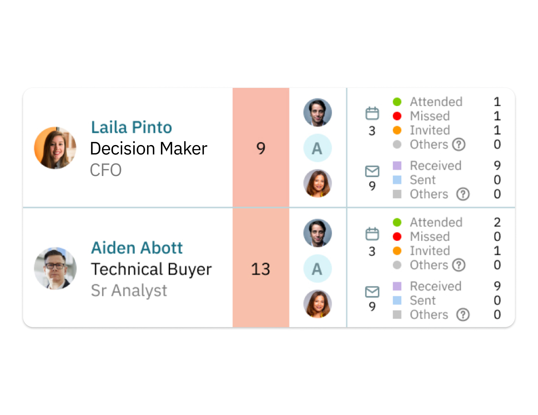Image resolution: width=538 pixels, height=415 pixels.
Task: Open Aiden Abott's contact profile link
Action: 137,248
